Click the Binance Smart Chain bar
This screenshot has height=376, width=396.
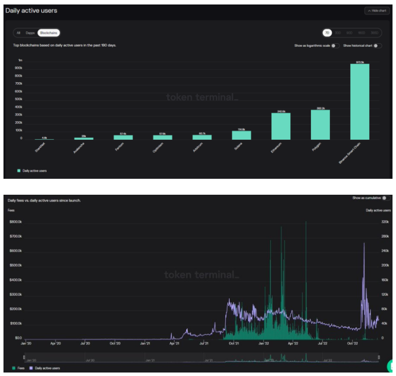pos(360,102)
